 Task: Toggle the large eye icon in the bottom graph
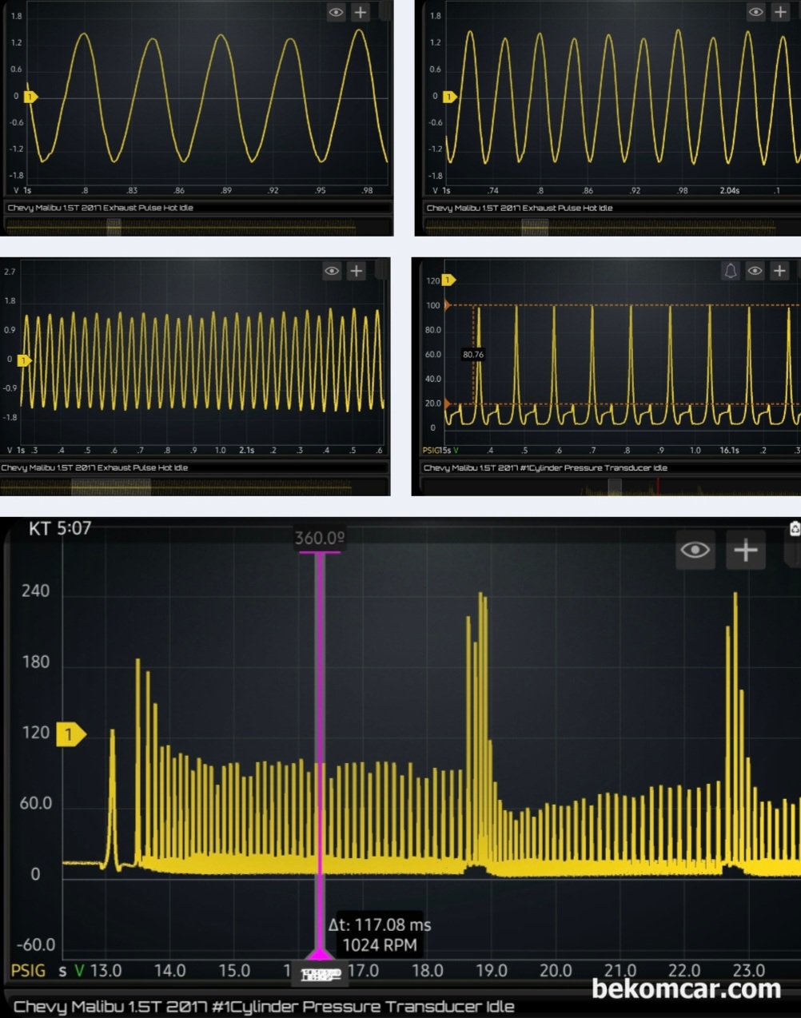pyautogui.click(x=695, y=550)
